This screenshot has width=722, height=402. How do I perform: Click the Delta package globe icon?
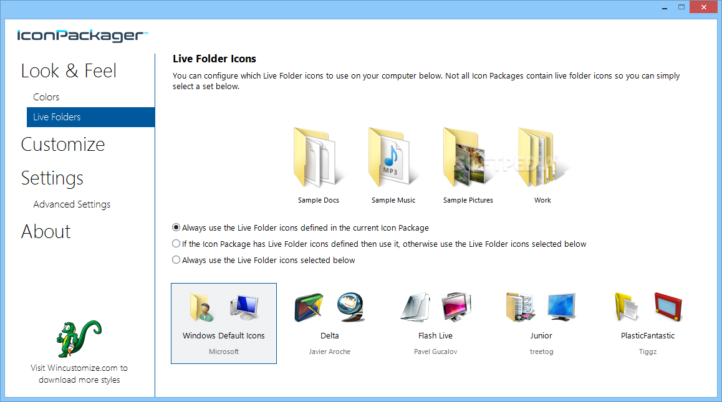pyautogui.click(x=351, y=307)
